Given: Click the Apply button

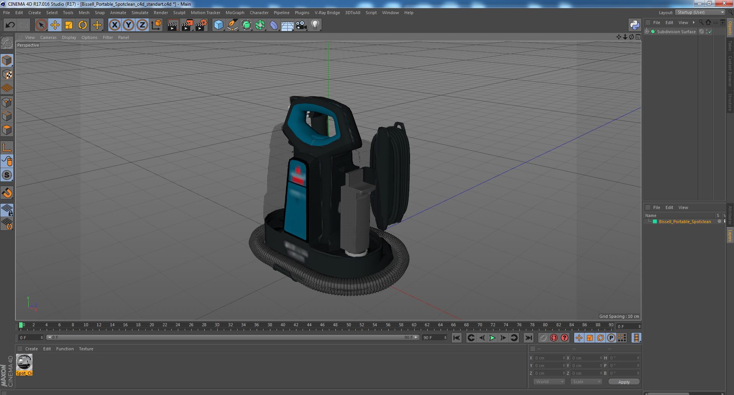Looking at the screenshot, I should pyautogui.click(x=624, y=382).
